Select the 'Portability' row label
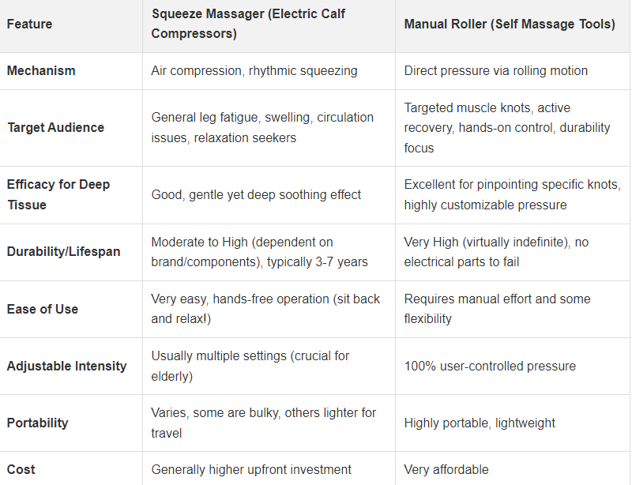 pyautogui.click(x=37, y=423)
